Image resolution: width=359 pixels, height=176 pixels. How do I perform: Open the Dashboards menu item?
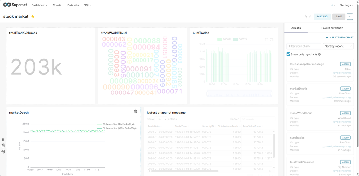(39, 5)
